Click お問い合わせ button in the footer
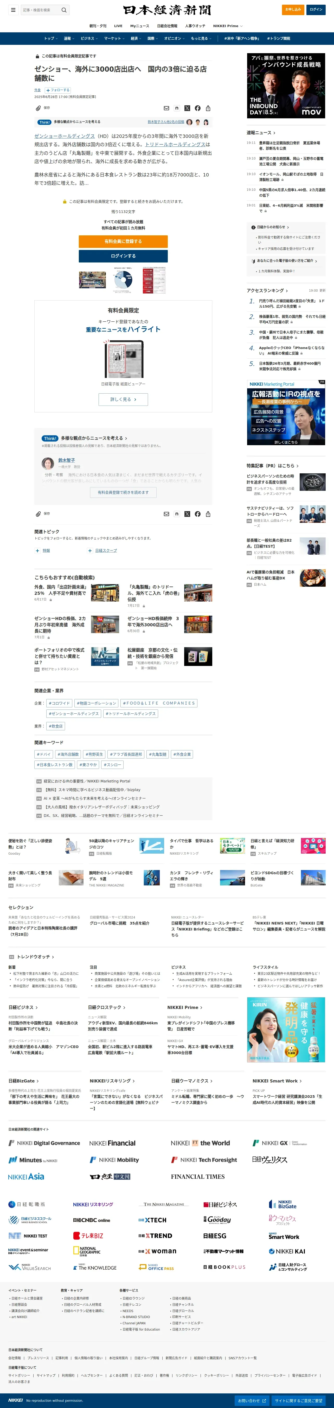 point(252,1401)
